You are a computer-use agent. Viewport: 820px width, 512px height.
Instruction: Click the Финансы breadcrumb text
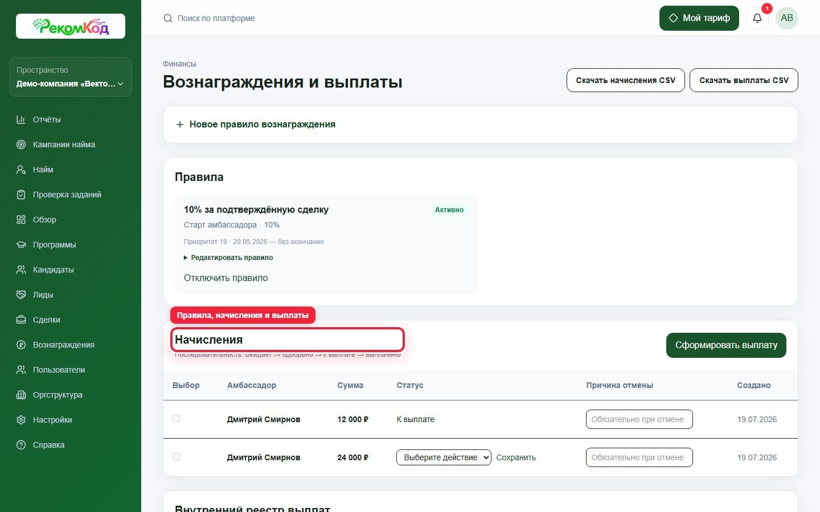[x=179, y=64]
